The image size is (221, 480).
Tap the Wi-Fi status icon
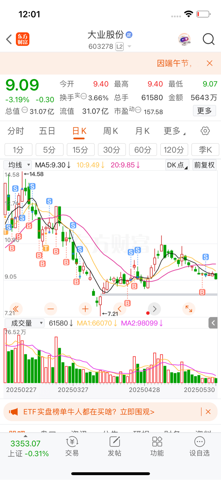click(x=188, y=14)
